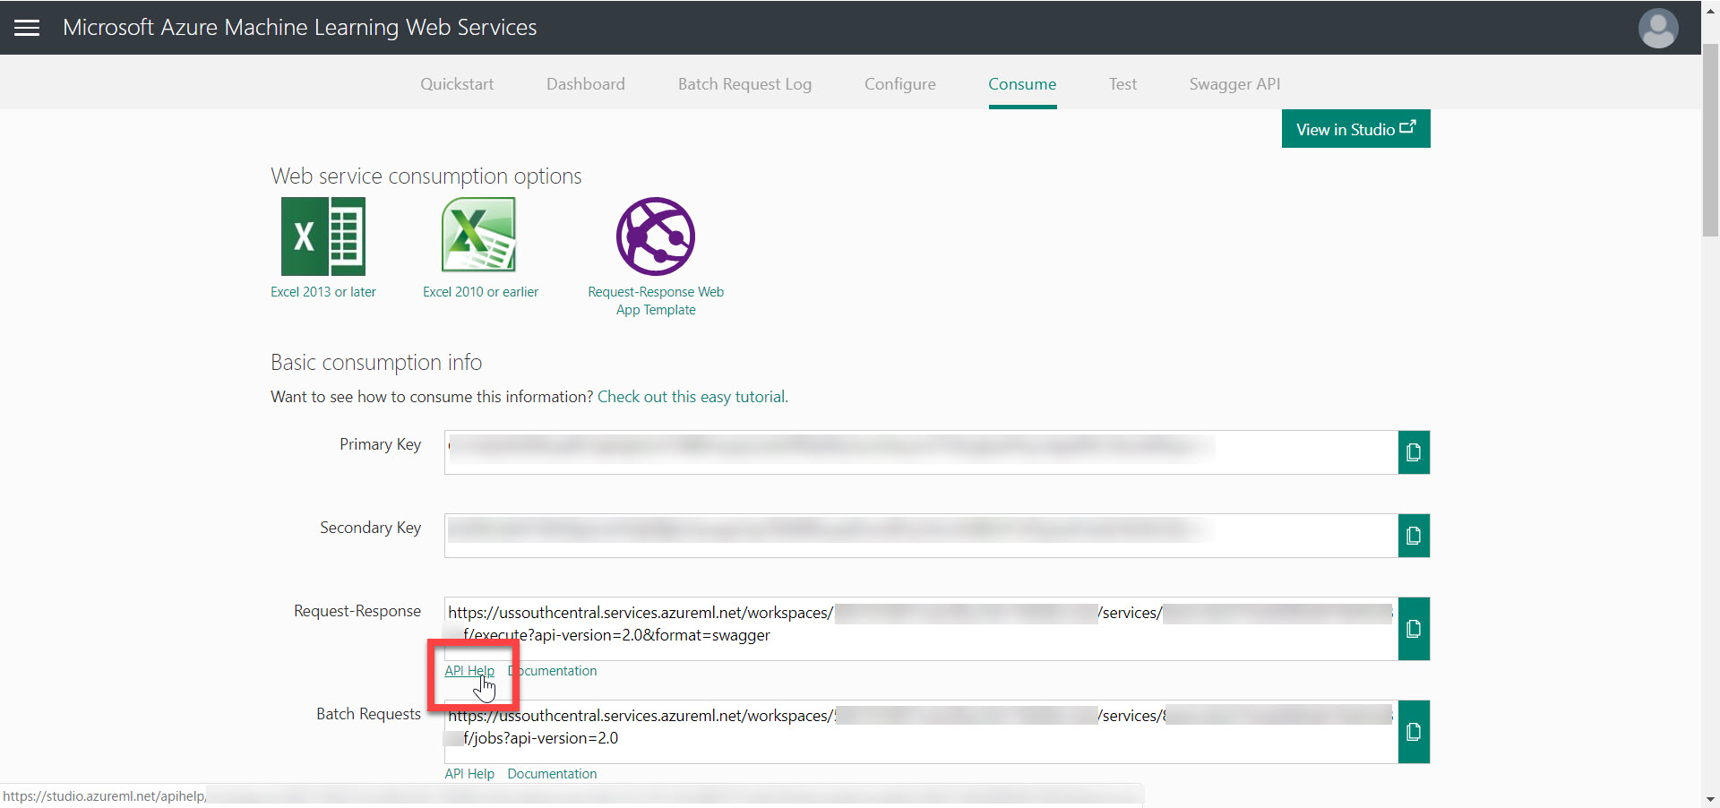Open the Excel 2010 or earlier icon
The width and height of the screenshot is (1720, 808).
point(479,235)
